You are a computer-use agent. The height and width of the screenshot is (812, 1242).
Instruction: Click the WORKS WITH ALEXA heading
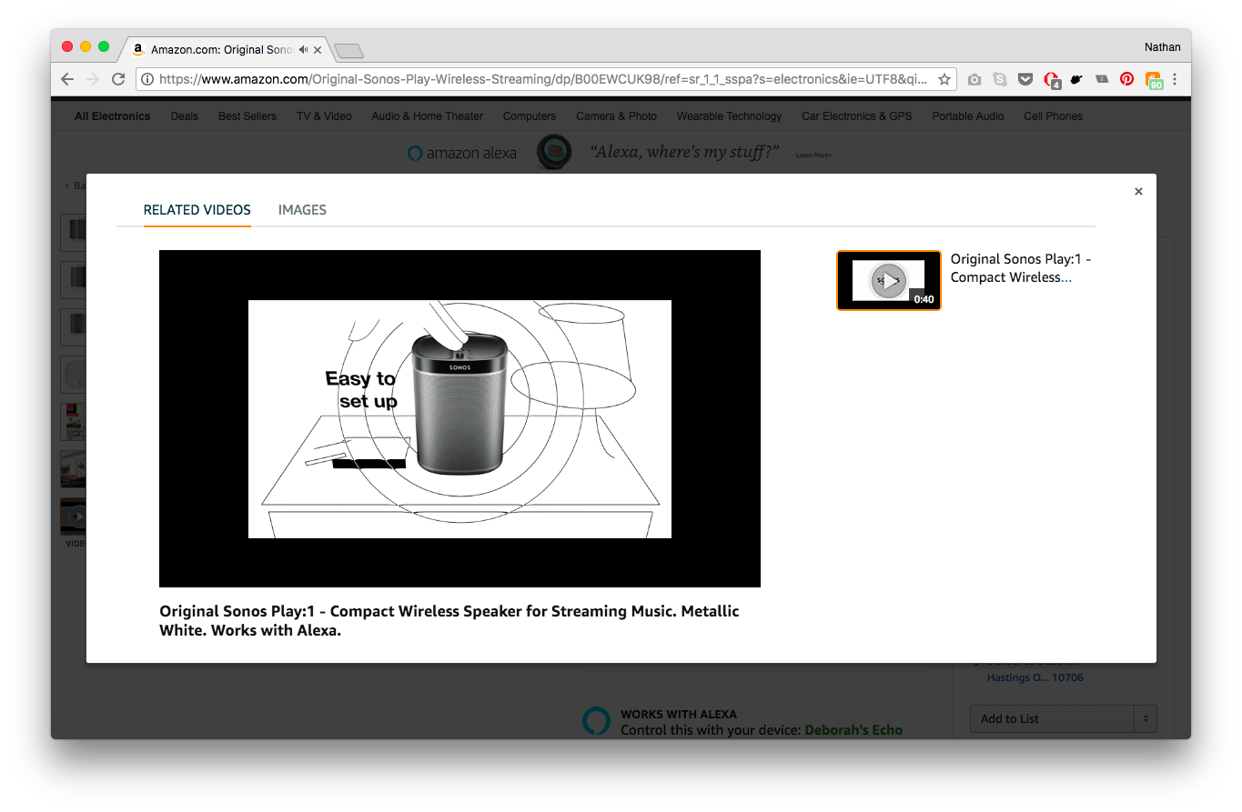coord(679,715)
